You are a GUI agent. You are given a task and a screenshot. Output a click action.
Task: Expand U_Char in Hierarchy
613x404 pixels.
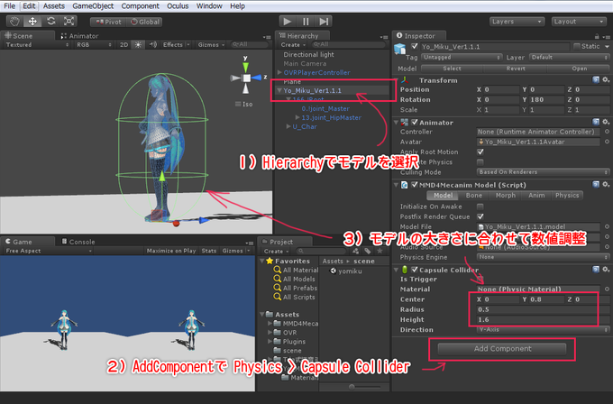click(x=288, y=126)
